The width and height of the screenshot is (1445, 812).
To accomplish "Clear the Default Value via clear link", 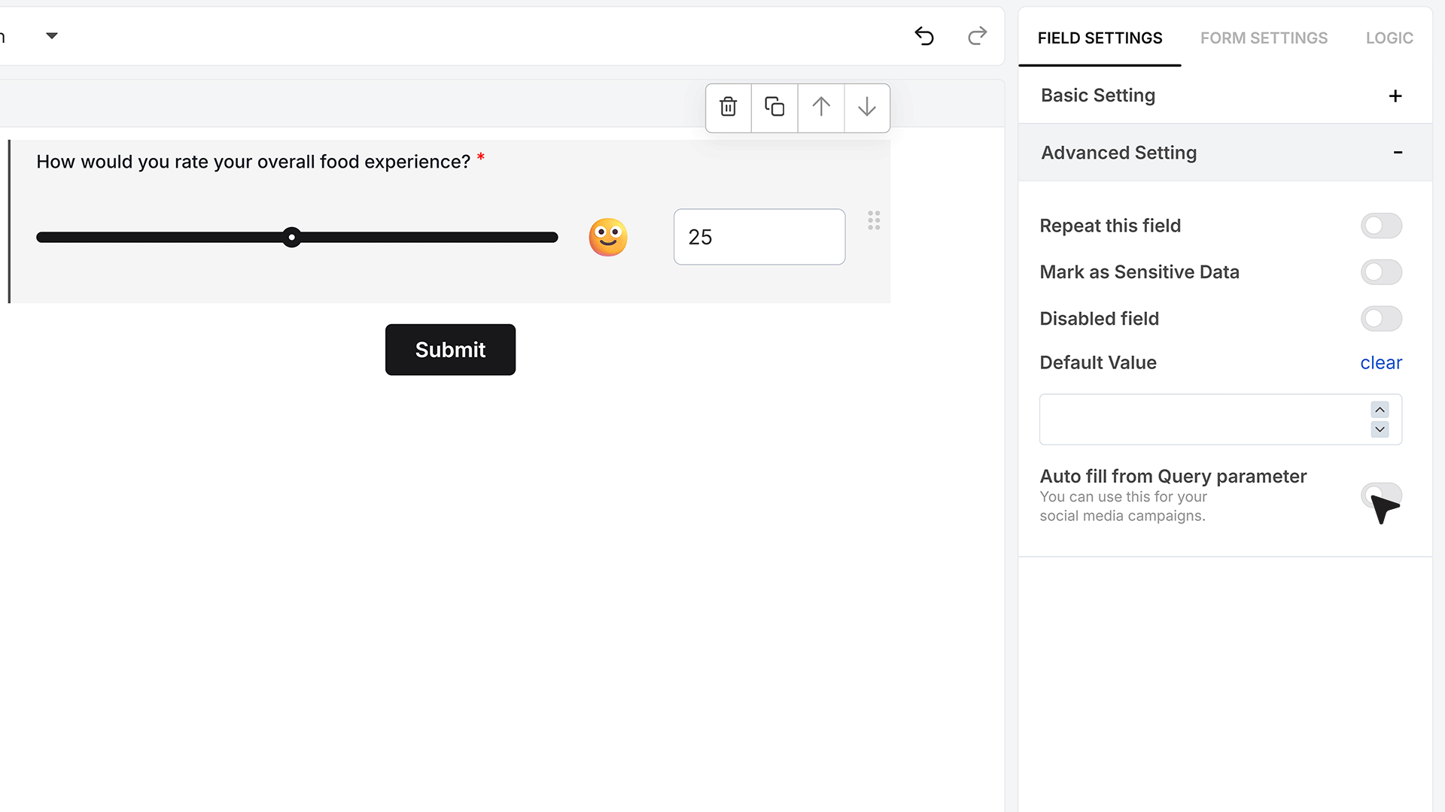I will (x=1381, y=363).
